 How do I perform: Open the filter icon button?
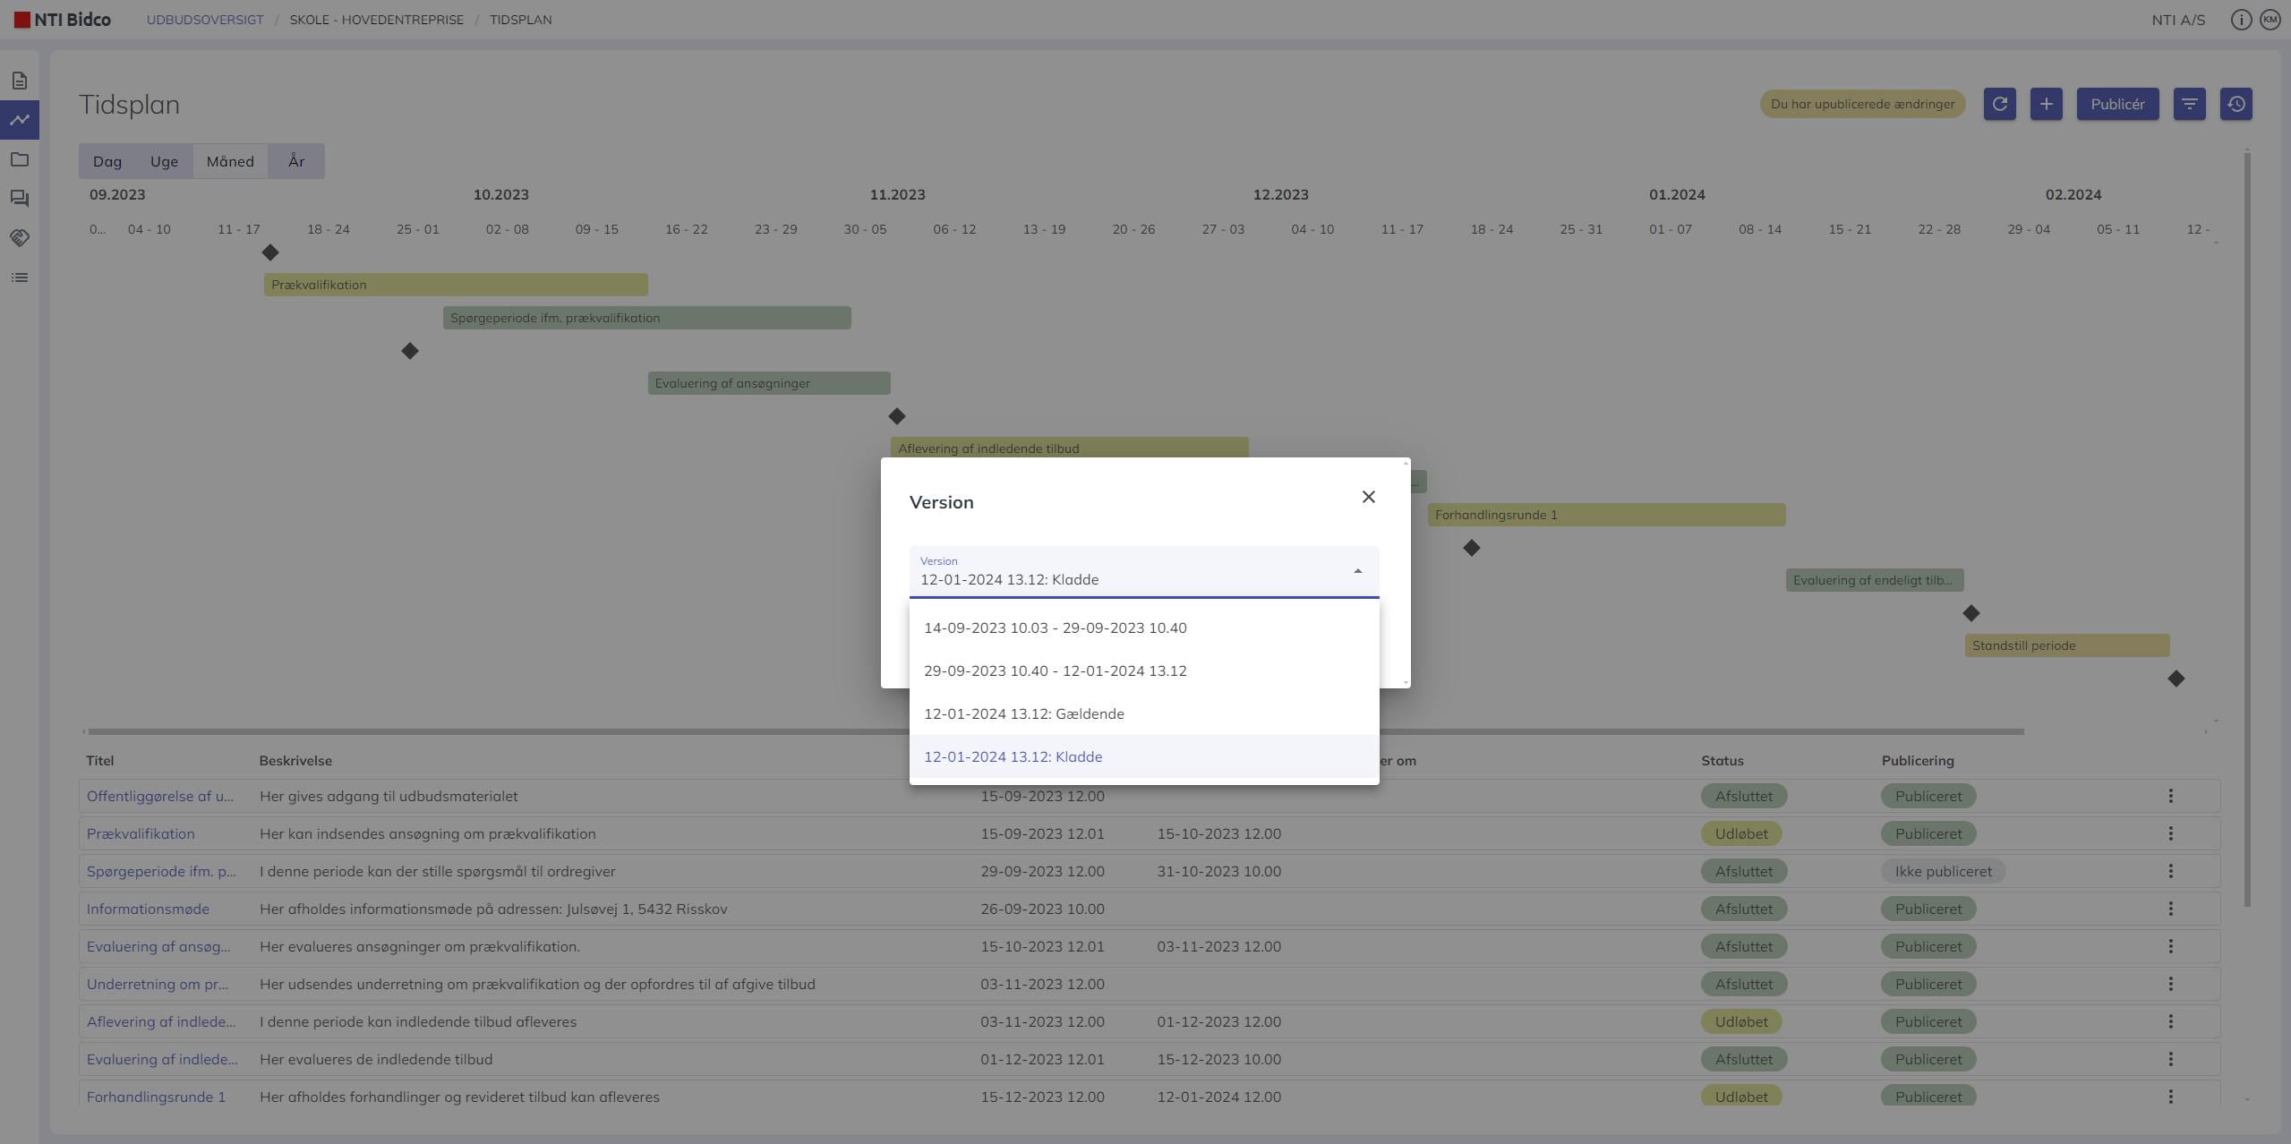click(x=2189, y=104)
